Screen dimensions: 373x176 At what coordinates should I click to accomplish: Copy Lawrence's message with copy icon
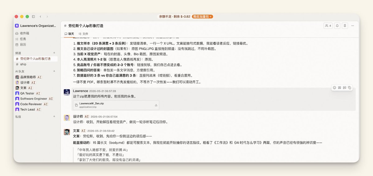coord(349,87)
